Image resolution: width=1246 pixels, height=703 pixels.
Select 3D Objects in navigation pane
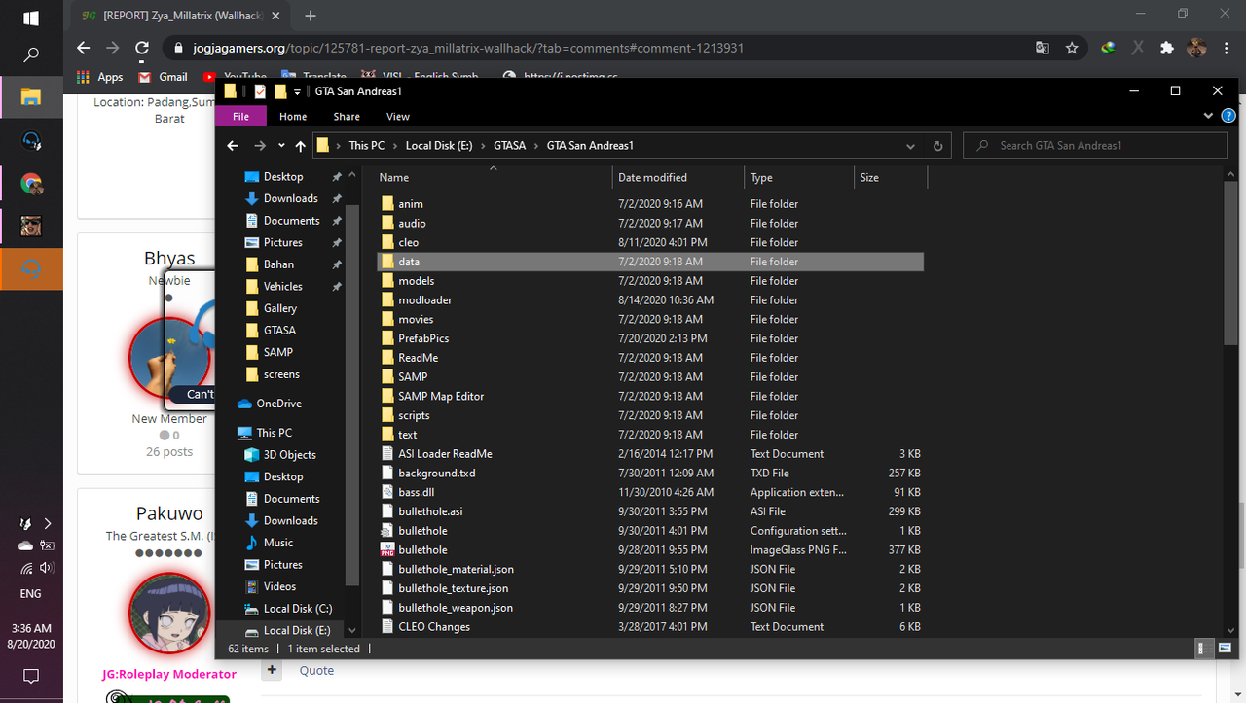point(288,455)
